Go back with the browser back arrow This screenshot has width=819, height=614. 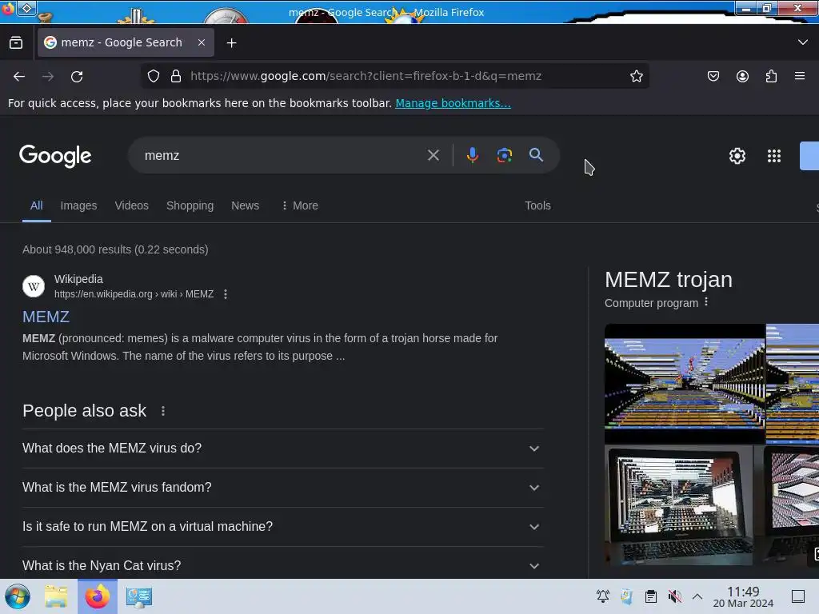pyautogui.click(x=19, y=76)
